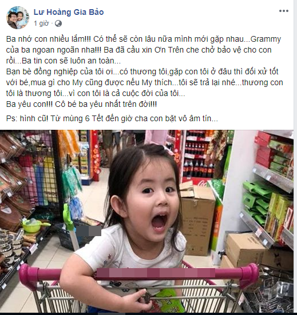297x315 pixels.
Task: Click the 'Ba yêu con!!!' sentence
Action: (29, 104)
